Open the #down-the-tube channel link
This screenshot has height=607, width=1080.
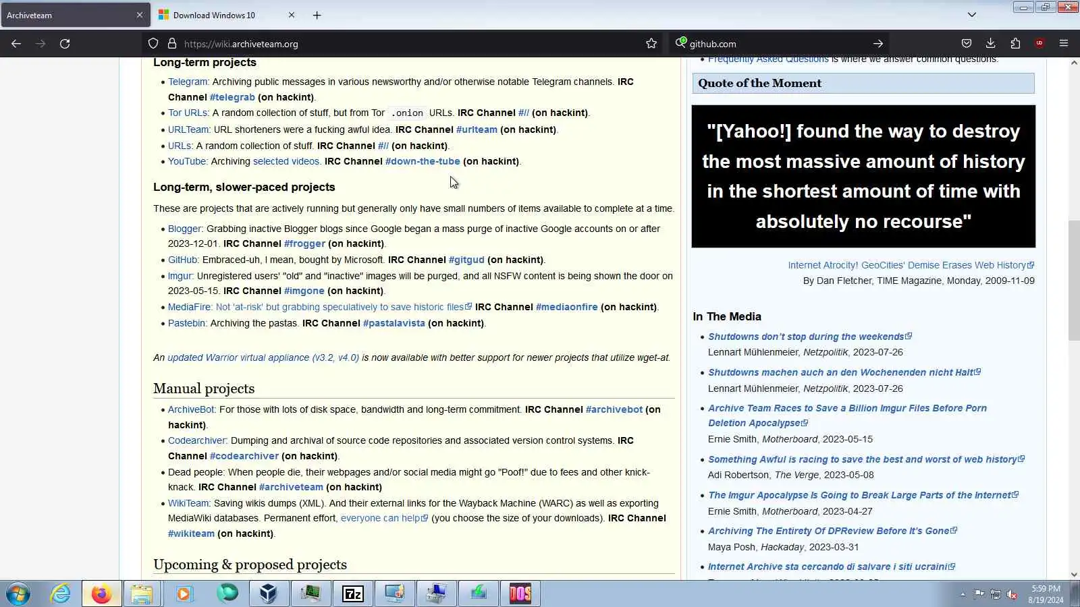coord(423,161)
